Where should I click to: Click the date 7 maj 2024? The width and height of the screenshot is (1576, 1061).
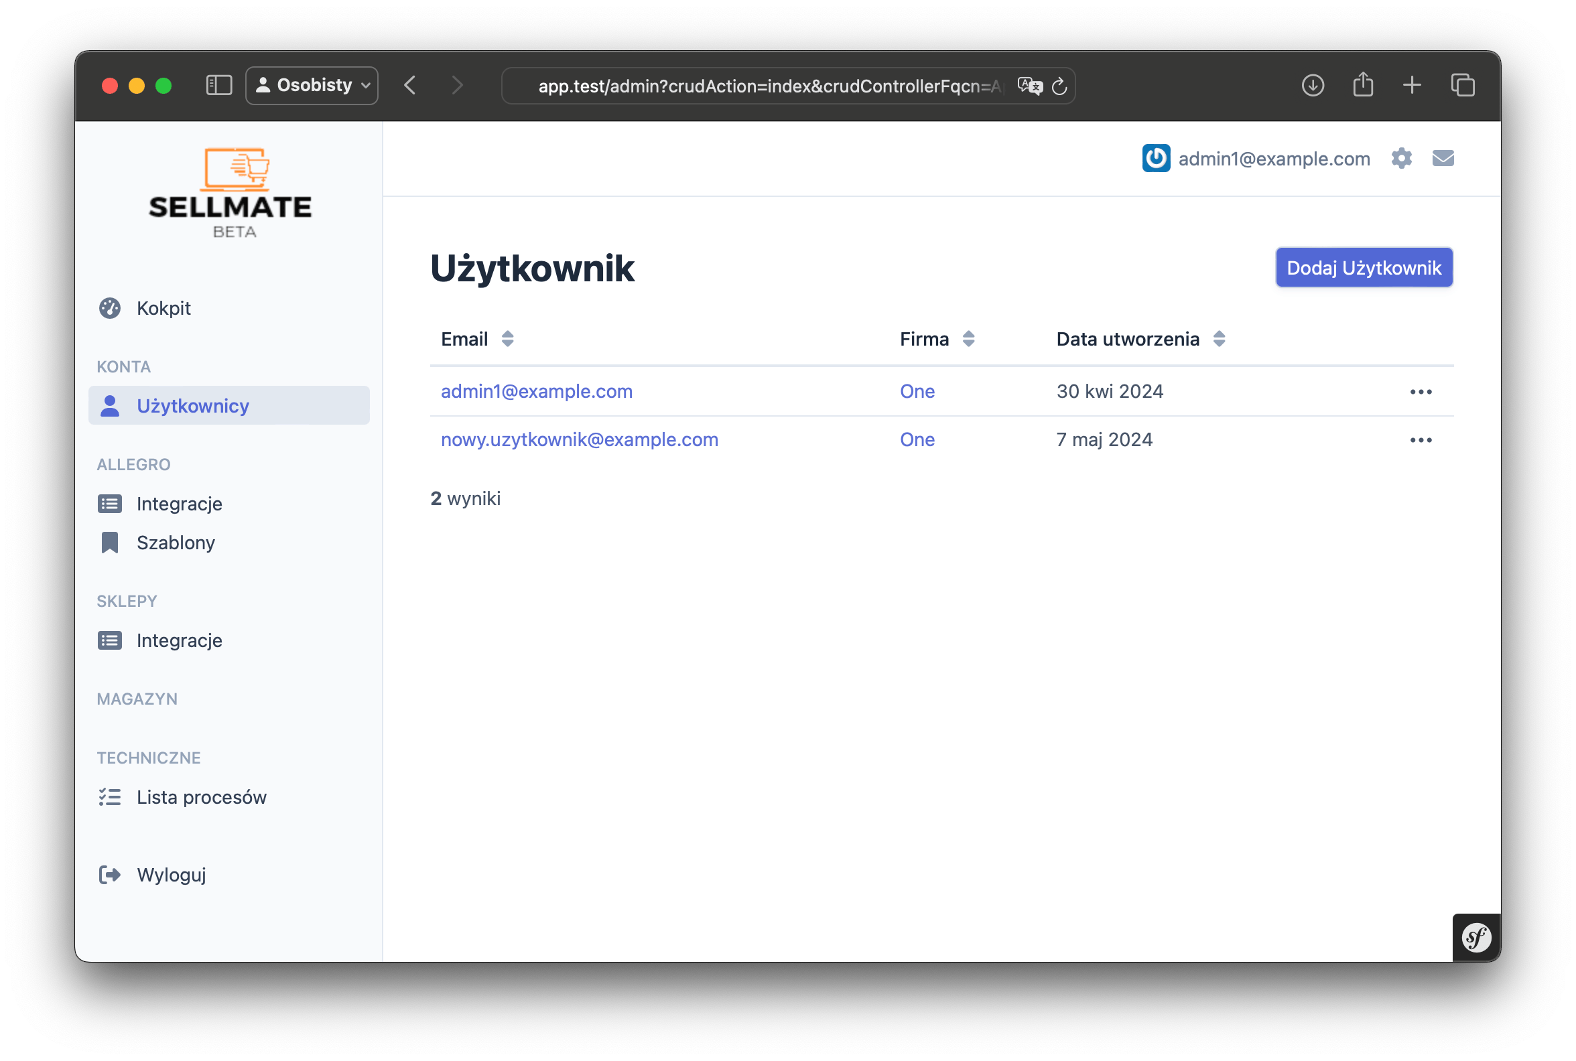1104,439
